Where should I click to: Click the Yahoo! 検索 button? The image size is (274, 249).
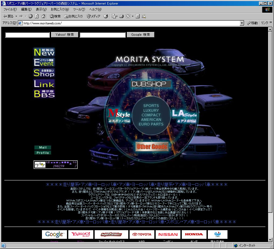(65, 35)
